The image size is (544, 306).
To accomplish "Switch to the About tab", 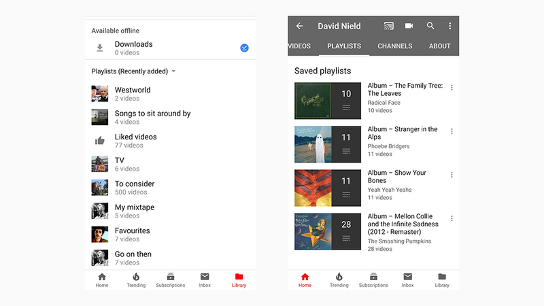I will click(x=439, y=46).
